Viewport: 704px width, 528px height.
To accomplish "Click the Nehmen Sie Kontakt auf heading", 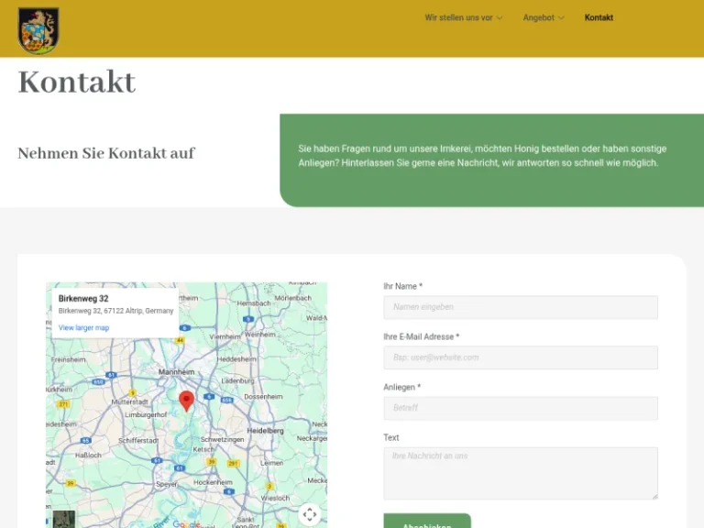I will [x=106, y=153].
